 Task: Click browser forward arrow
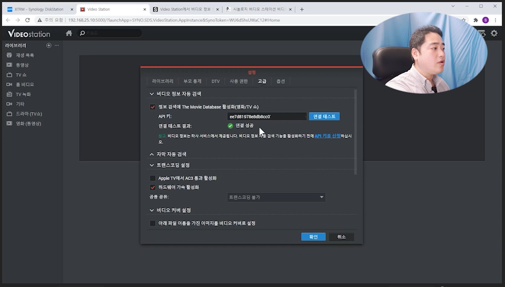(18, 20)
